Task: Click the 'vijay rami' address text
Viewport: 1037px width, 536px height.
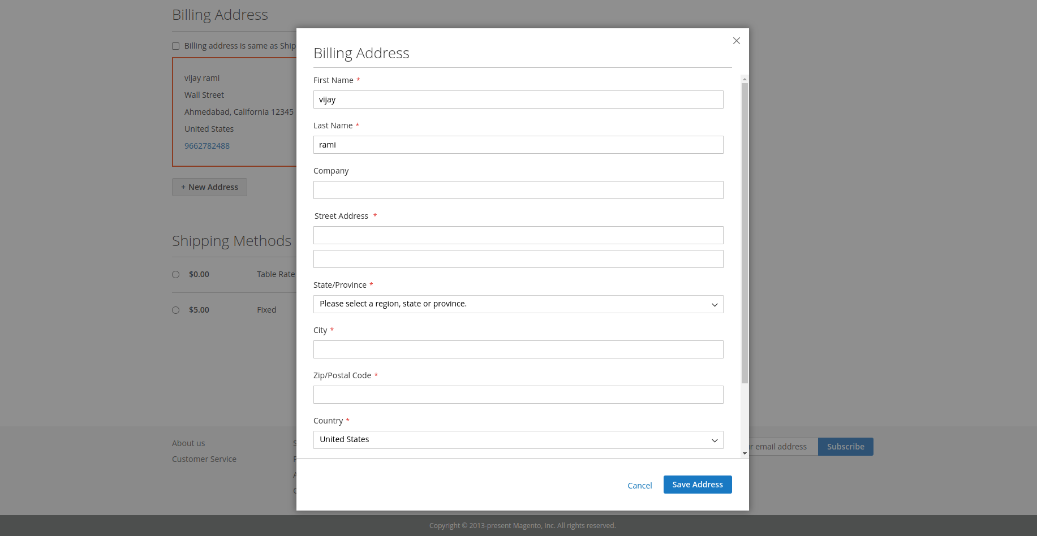Action: [x=202, y=78]
